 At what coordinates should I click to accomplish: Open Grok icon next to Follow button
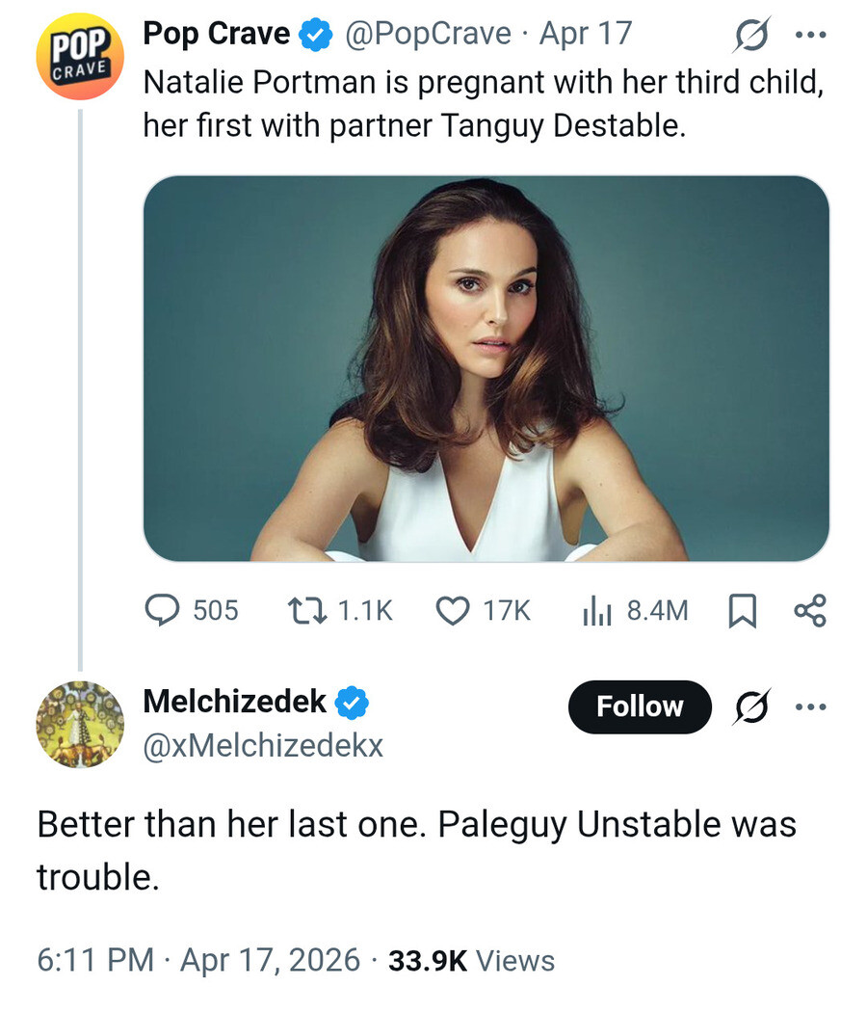tap(749, 707)
